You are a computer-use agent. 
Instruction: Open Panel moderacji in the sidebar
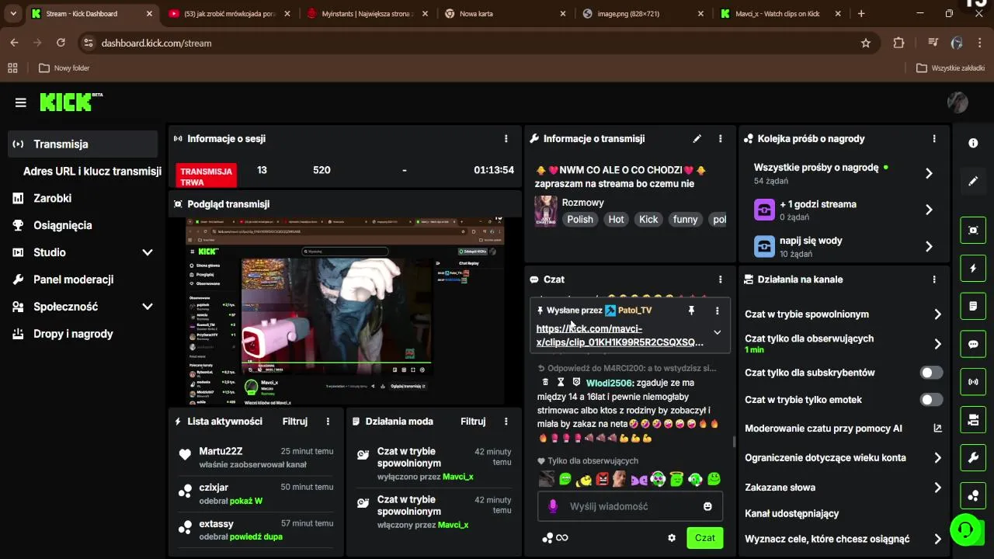coord(83,279)
